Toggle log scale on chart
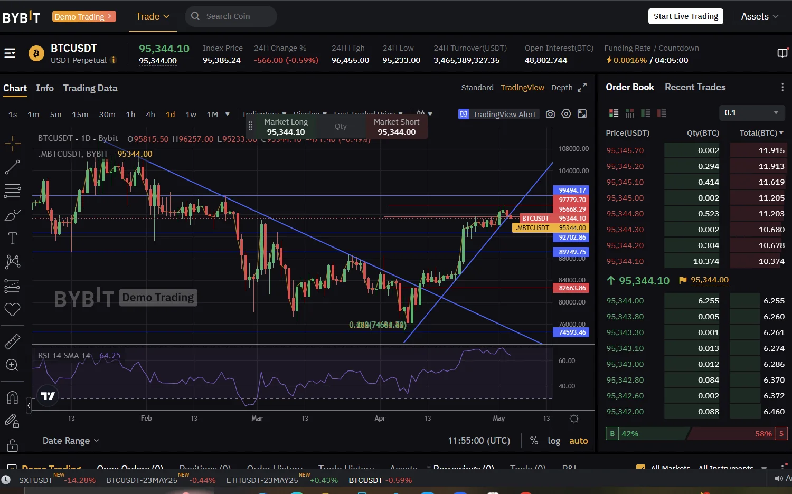This screenshot has height=494, width=792. pyautogui.click(x=554, y=441)
